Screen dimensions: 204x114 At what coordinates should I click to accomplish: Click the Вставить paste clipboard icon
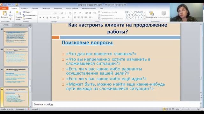(x=4, y=13)
